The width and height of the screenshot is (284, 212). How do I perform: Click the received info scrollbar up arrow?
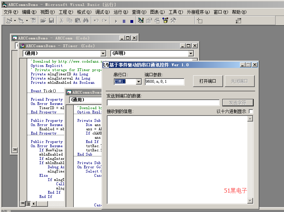[x=250, y=119]
